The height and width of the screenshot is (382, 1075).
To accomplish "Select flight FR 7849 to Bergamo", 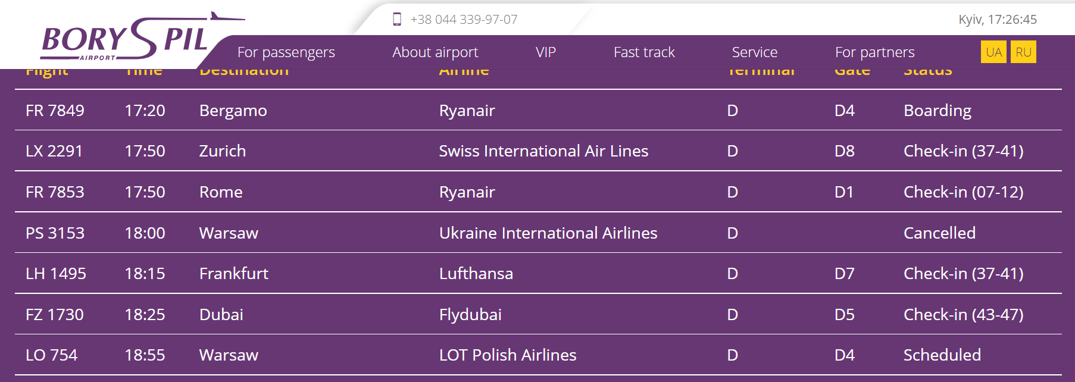I will (55, 111).
